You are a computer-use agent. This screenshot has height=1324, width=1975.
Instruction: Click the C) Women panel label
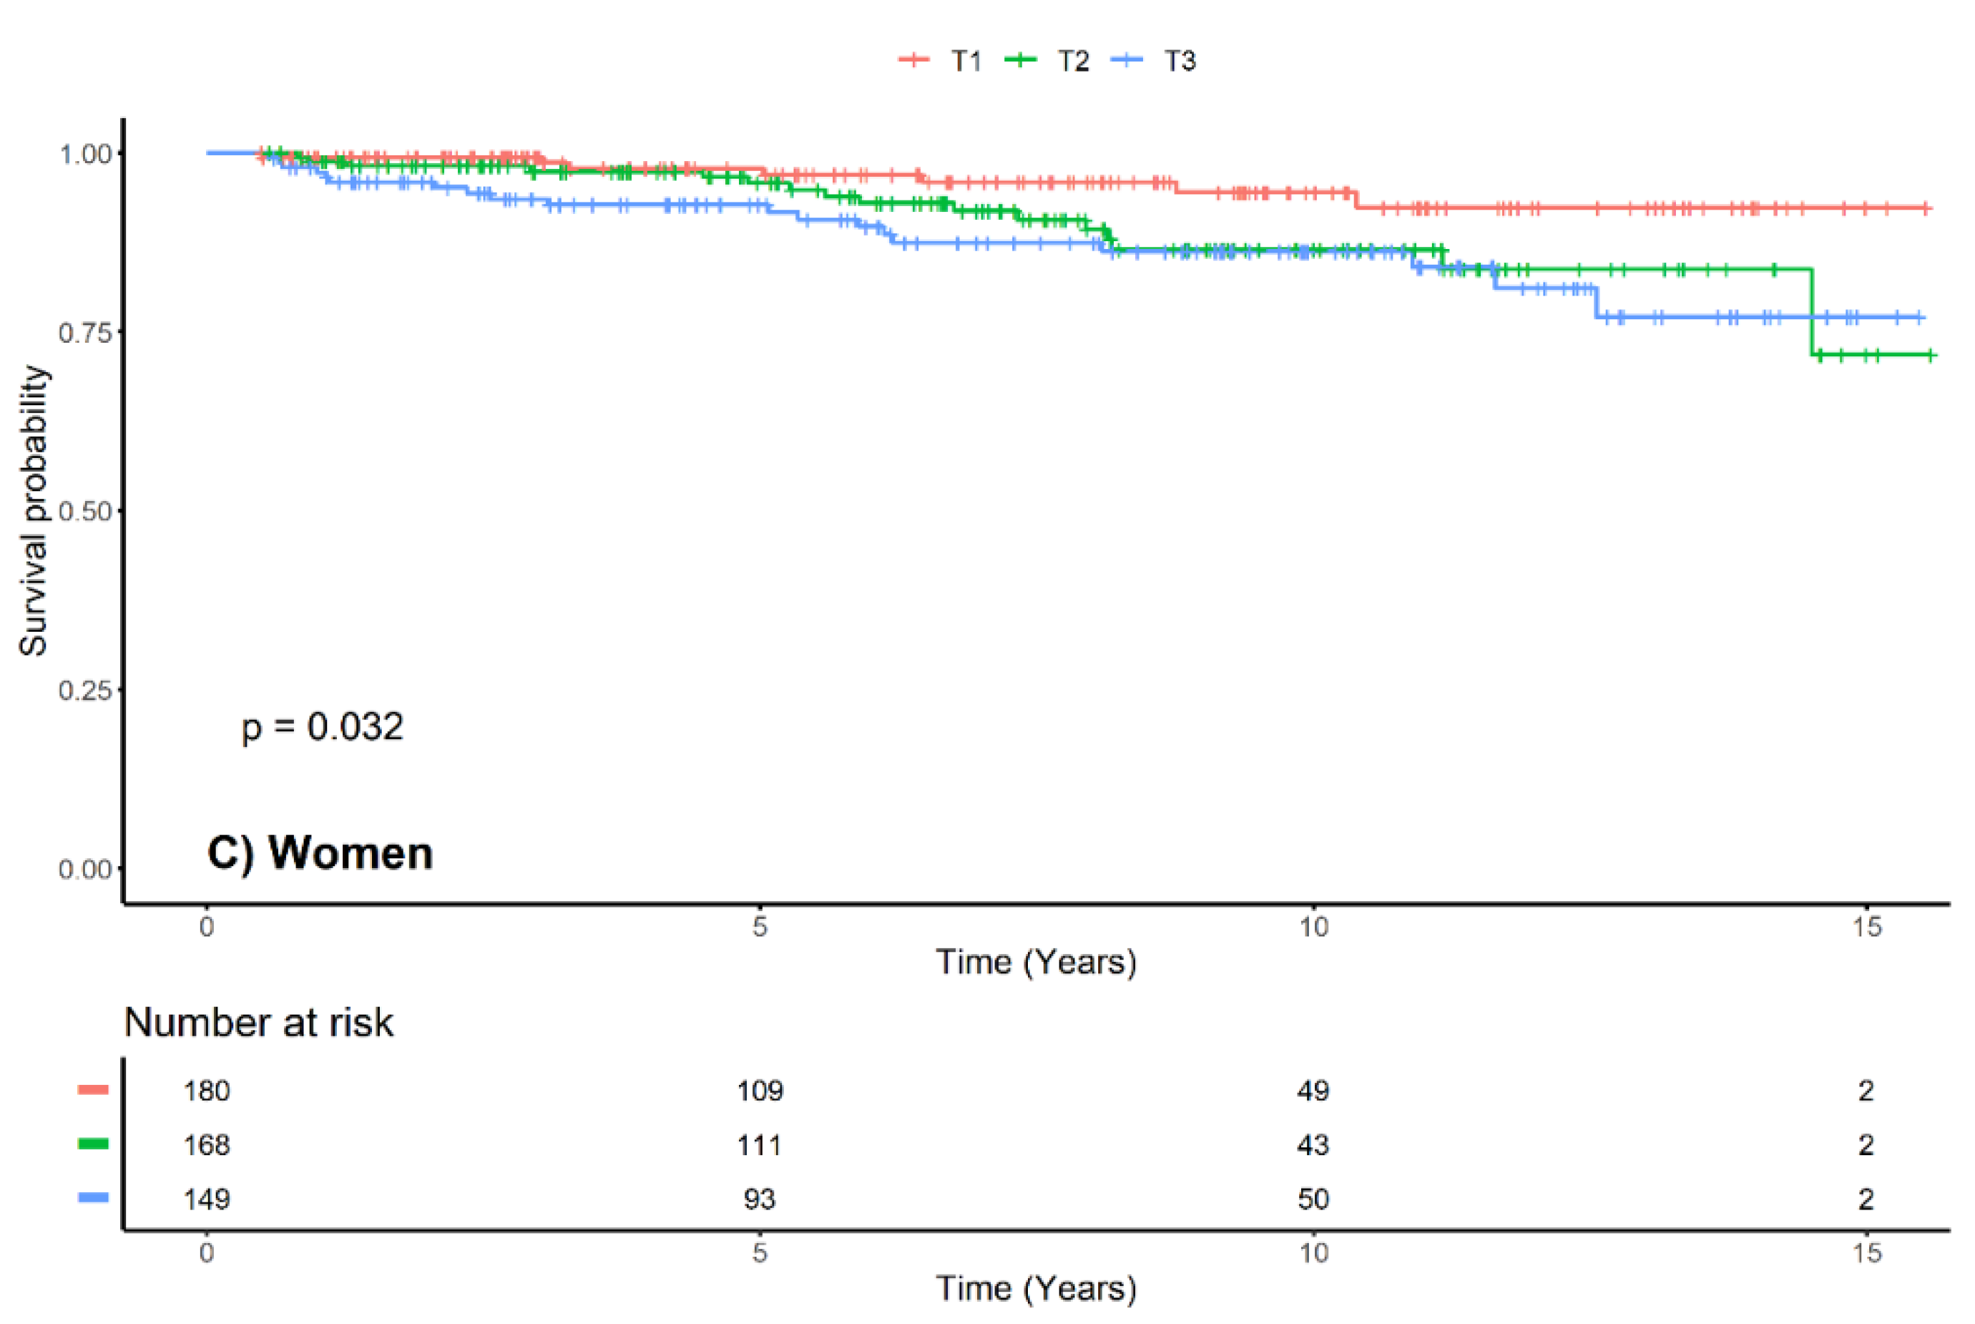320,853
